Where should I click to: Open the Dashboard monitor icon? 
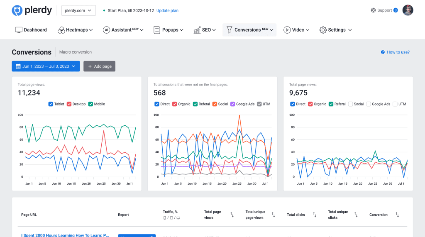[19, 30]
